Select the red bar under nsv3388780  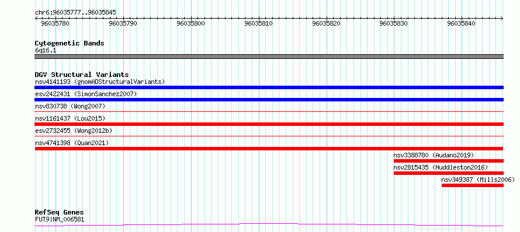pyautogui.click(x=449, y=161)
